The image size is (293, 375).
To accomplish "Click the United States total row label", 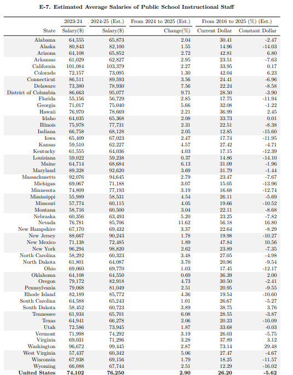I will 37,372.
